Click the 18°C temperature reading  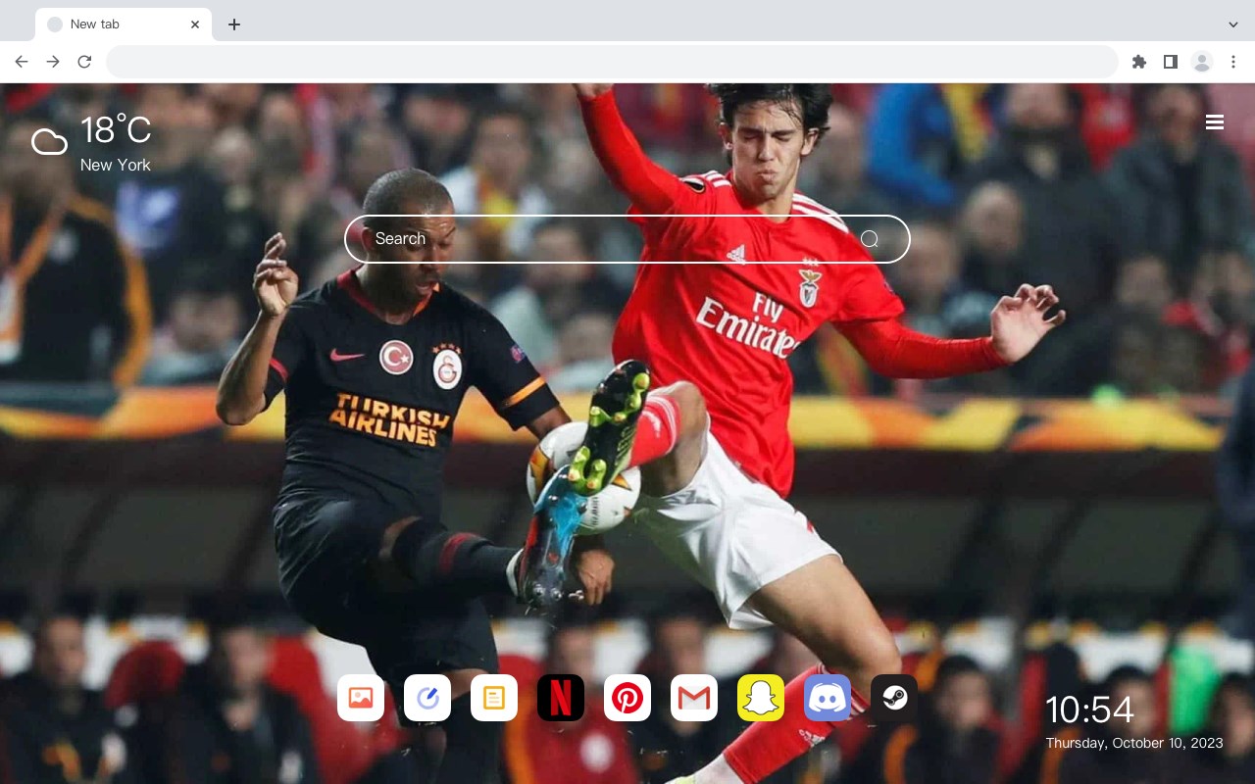coord(116,130)
